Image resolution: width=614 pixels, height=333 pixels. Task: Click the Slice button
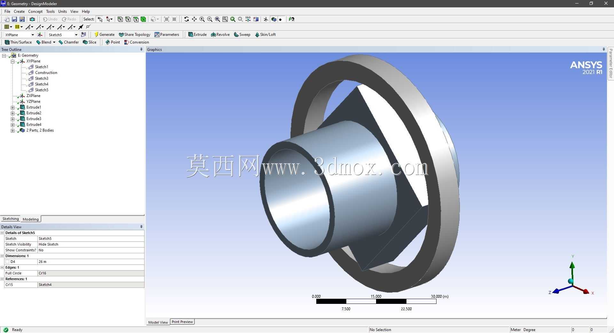[90, 42]
